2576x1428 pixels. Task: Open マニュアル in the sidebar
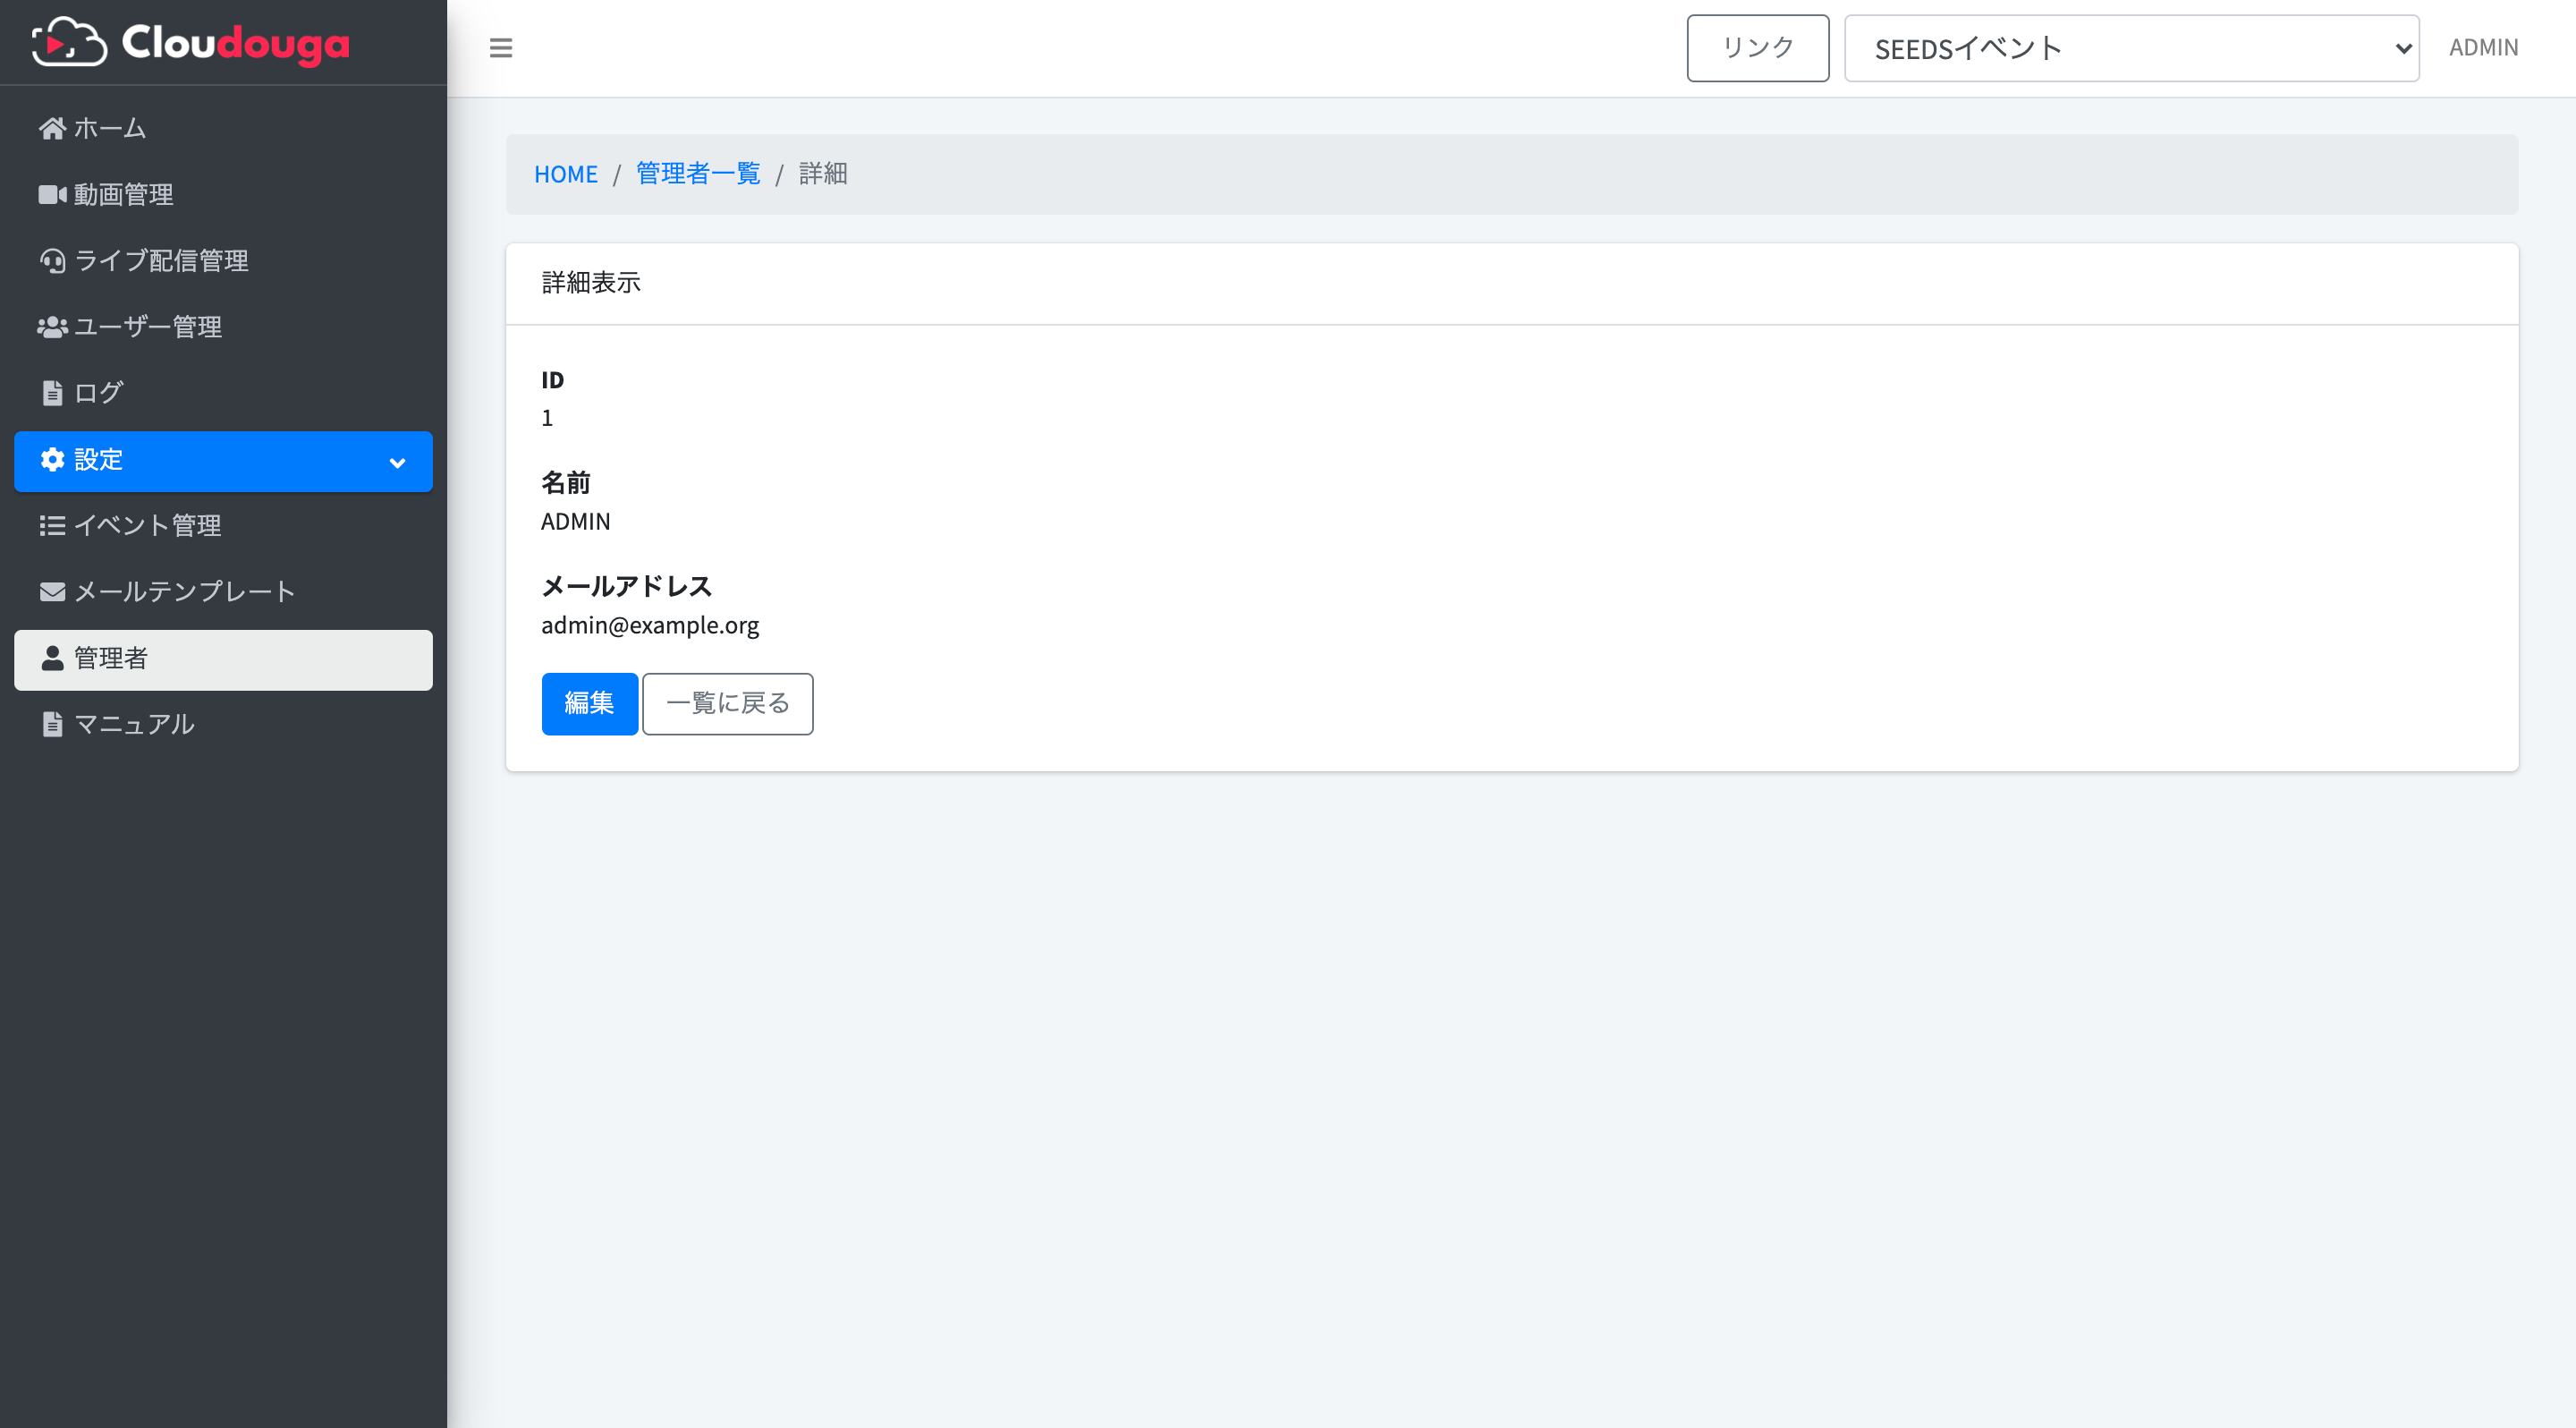coord(223,724)
